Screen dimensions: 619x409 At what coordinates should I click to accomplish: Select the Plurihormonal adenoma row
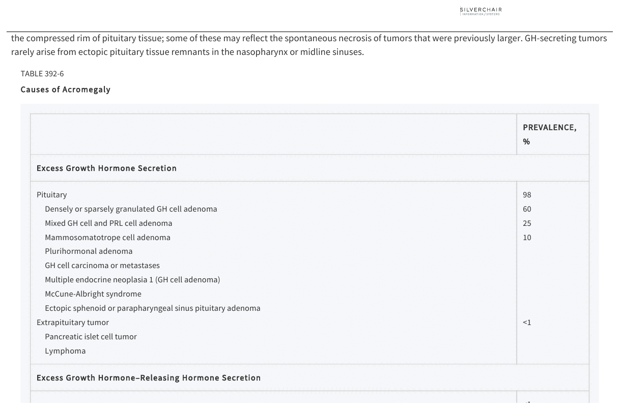89,251
